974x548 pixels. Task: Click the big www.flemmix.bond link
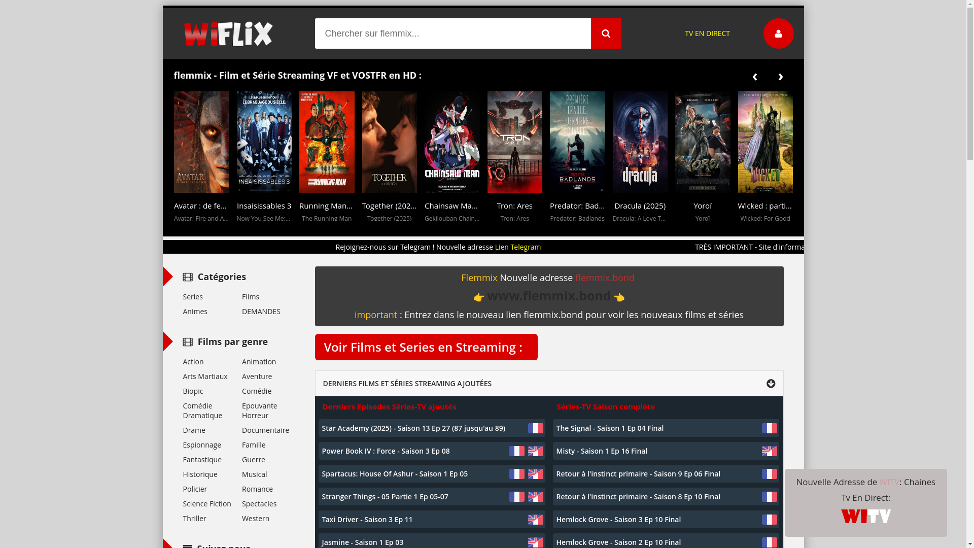click(549, 296)
